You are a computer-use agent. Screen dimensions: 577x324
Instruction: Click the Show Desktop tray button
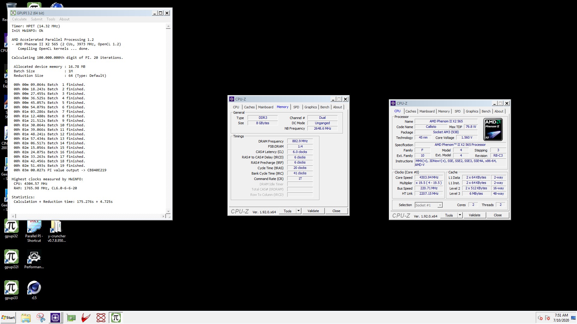pyautogui.click(x=573, y=318)
